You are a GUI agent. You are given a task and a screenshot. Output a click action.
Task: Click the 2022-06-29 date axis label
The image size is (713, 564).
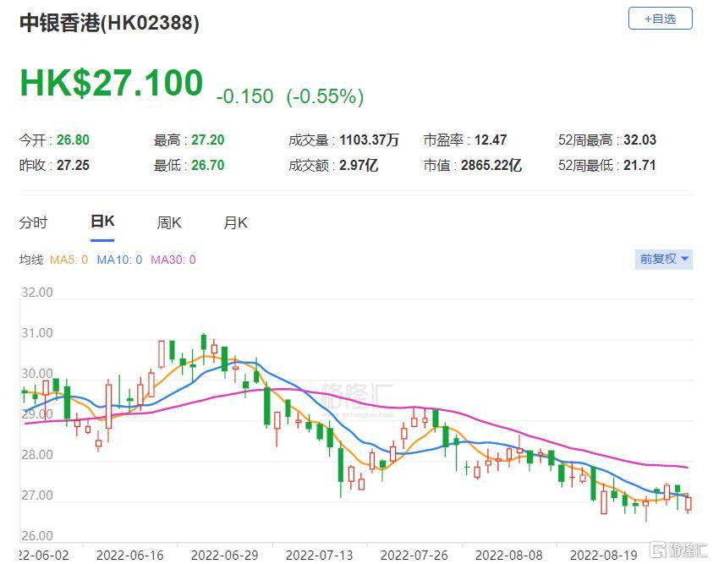(225, 555)
